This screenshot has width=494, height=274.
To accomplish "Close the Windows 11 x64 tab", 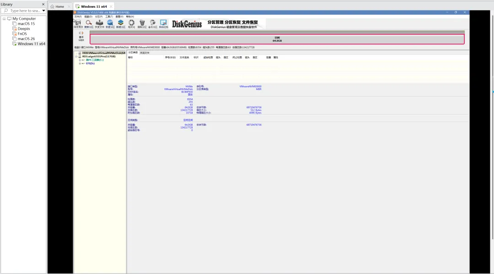I will pyautogui.click(x=111, y=6).
